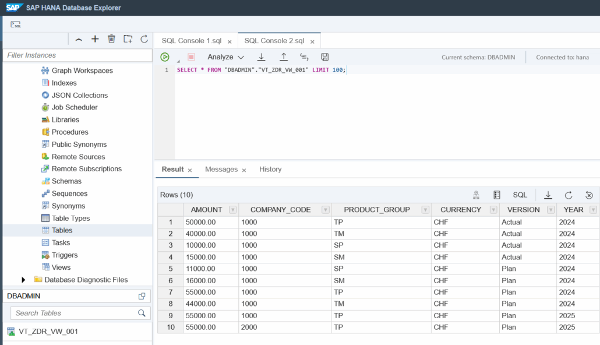The width and height of the screenshot is (600, 345).
Task: Reset the result table view icon
Action: [590, 195]
